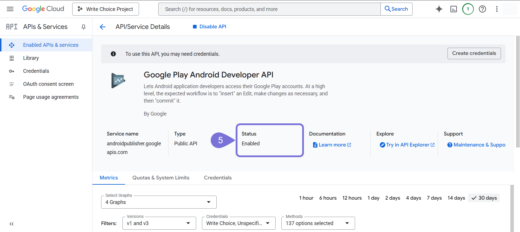Click the Create credentials button
This screenshot has height=232, width=520.
[x=474, y=53]
